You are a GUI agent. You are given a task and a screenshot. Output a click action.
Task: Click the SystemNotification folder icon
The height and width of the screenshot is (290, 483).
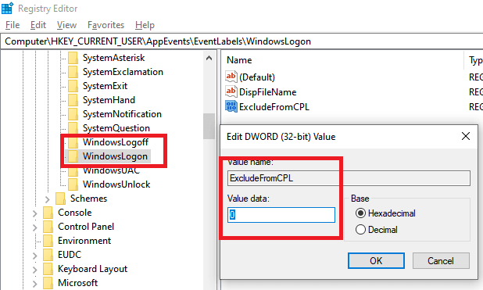click(x=73, y=114)
